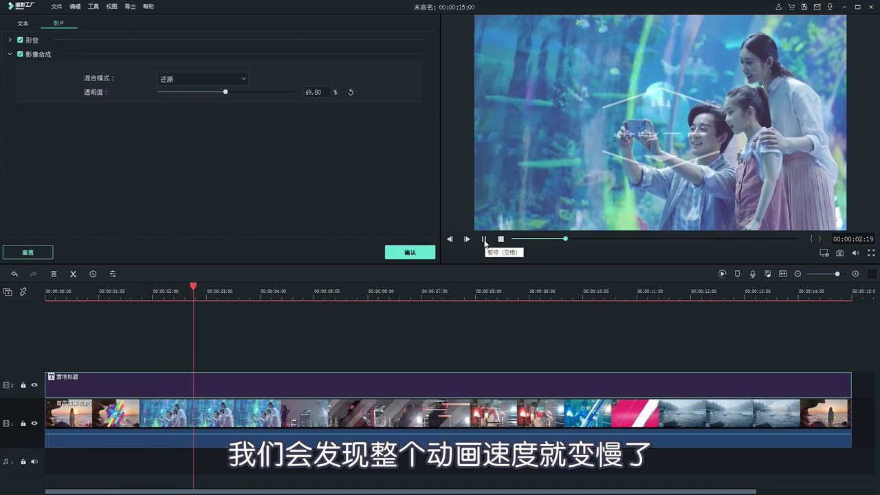The width and height of the screenshot is (880, 495).
Task: Disable the 影像合成 checkbox
Action: pos(20,54)
